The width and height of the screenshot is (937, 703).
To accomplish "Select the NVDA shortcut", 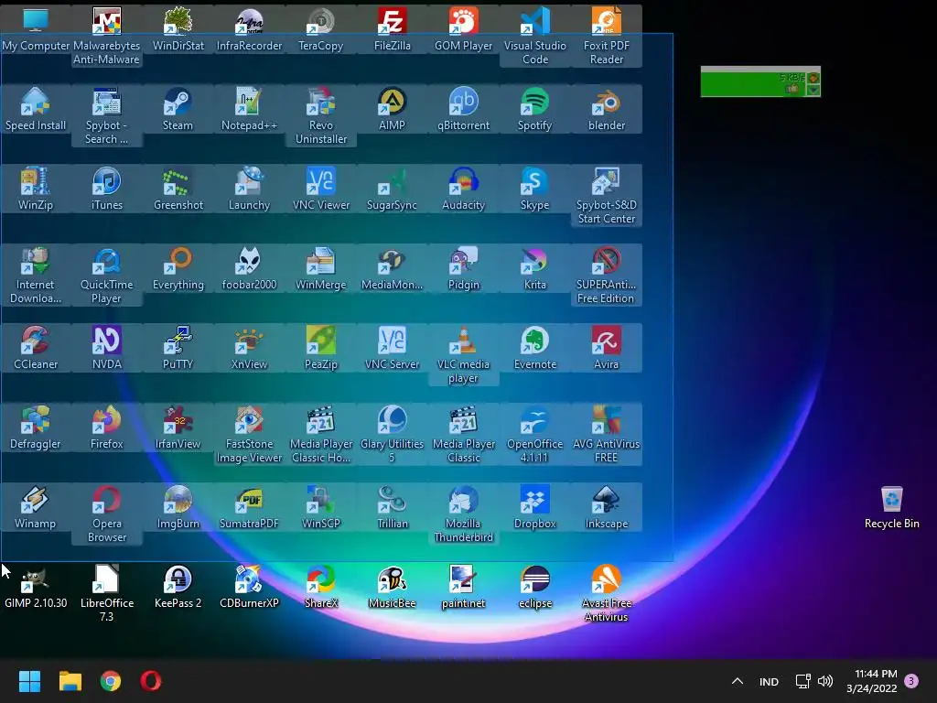I will coord(106,348).
